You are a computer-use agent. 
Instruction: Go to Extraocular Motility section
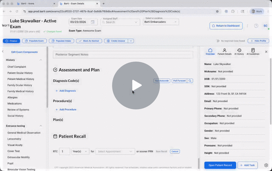[19, 157]
